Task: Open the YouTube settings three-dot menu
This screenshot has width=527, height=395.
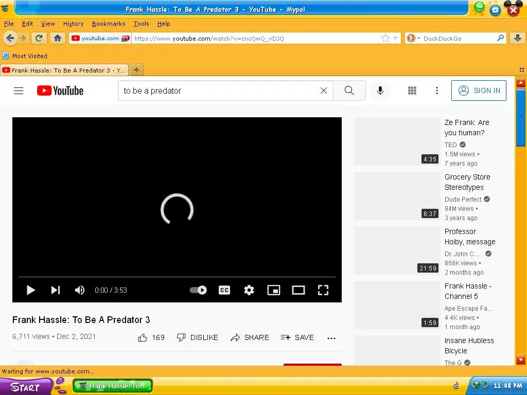Action: click(x=436, y=91)
